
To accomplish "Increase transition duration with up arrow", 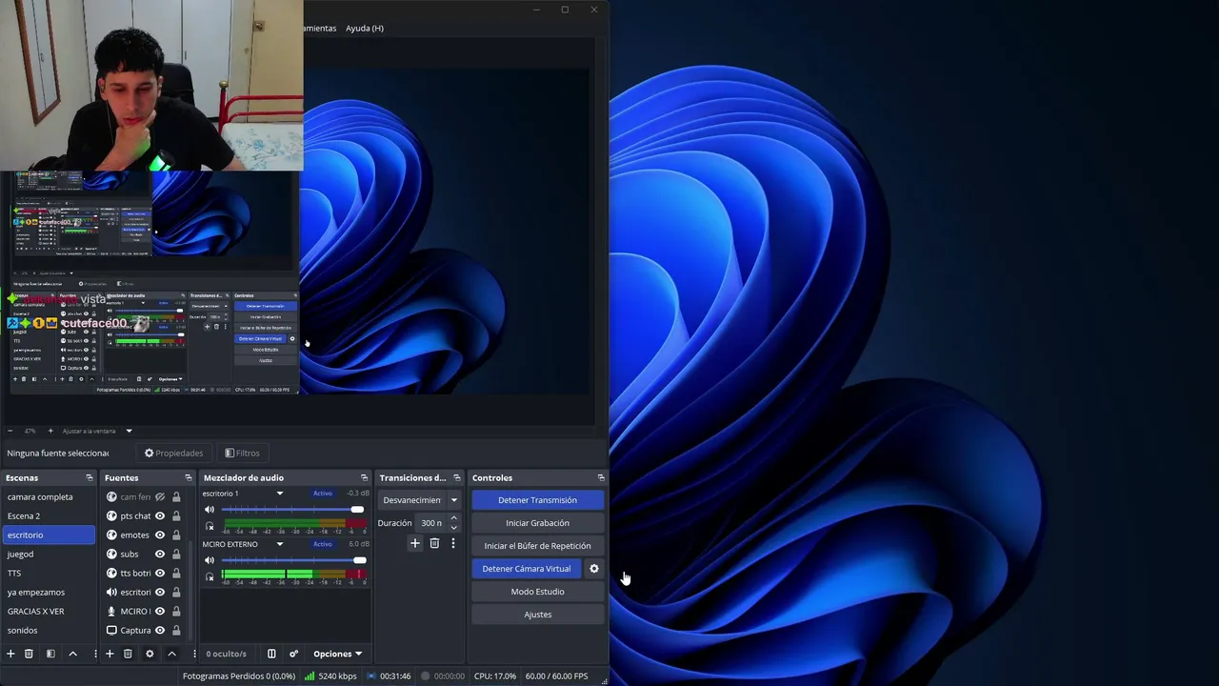I will tap(453, 518).
